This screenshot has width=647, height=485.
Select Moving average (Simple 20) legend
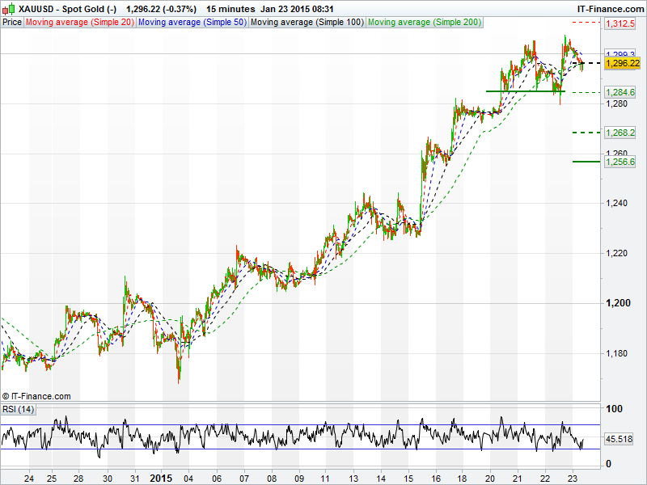pos(79,23)
